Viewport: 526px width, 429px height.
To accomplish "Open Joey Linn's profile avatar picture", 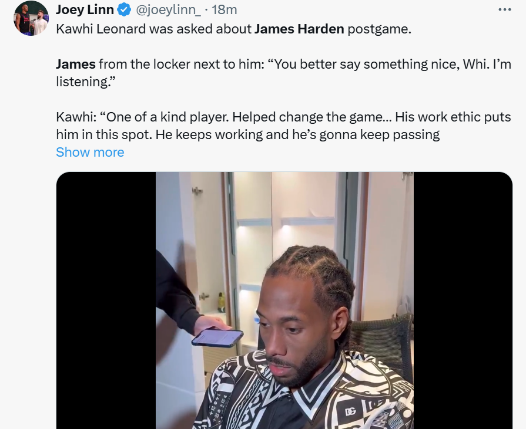I will pos(31,18).
